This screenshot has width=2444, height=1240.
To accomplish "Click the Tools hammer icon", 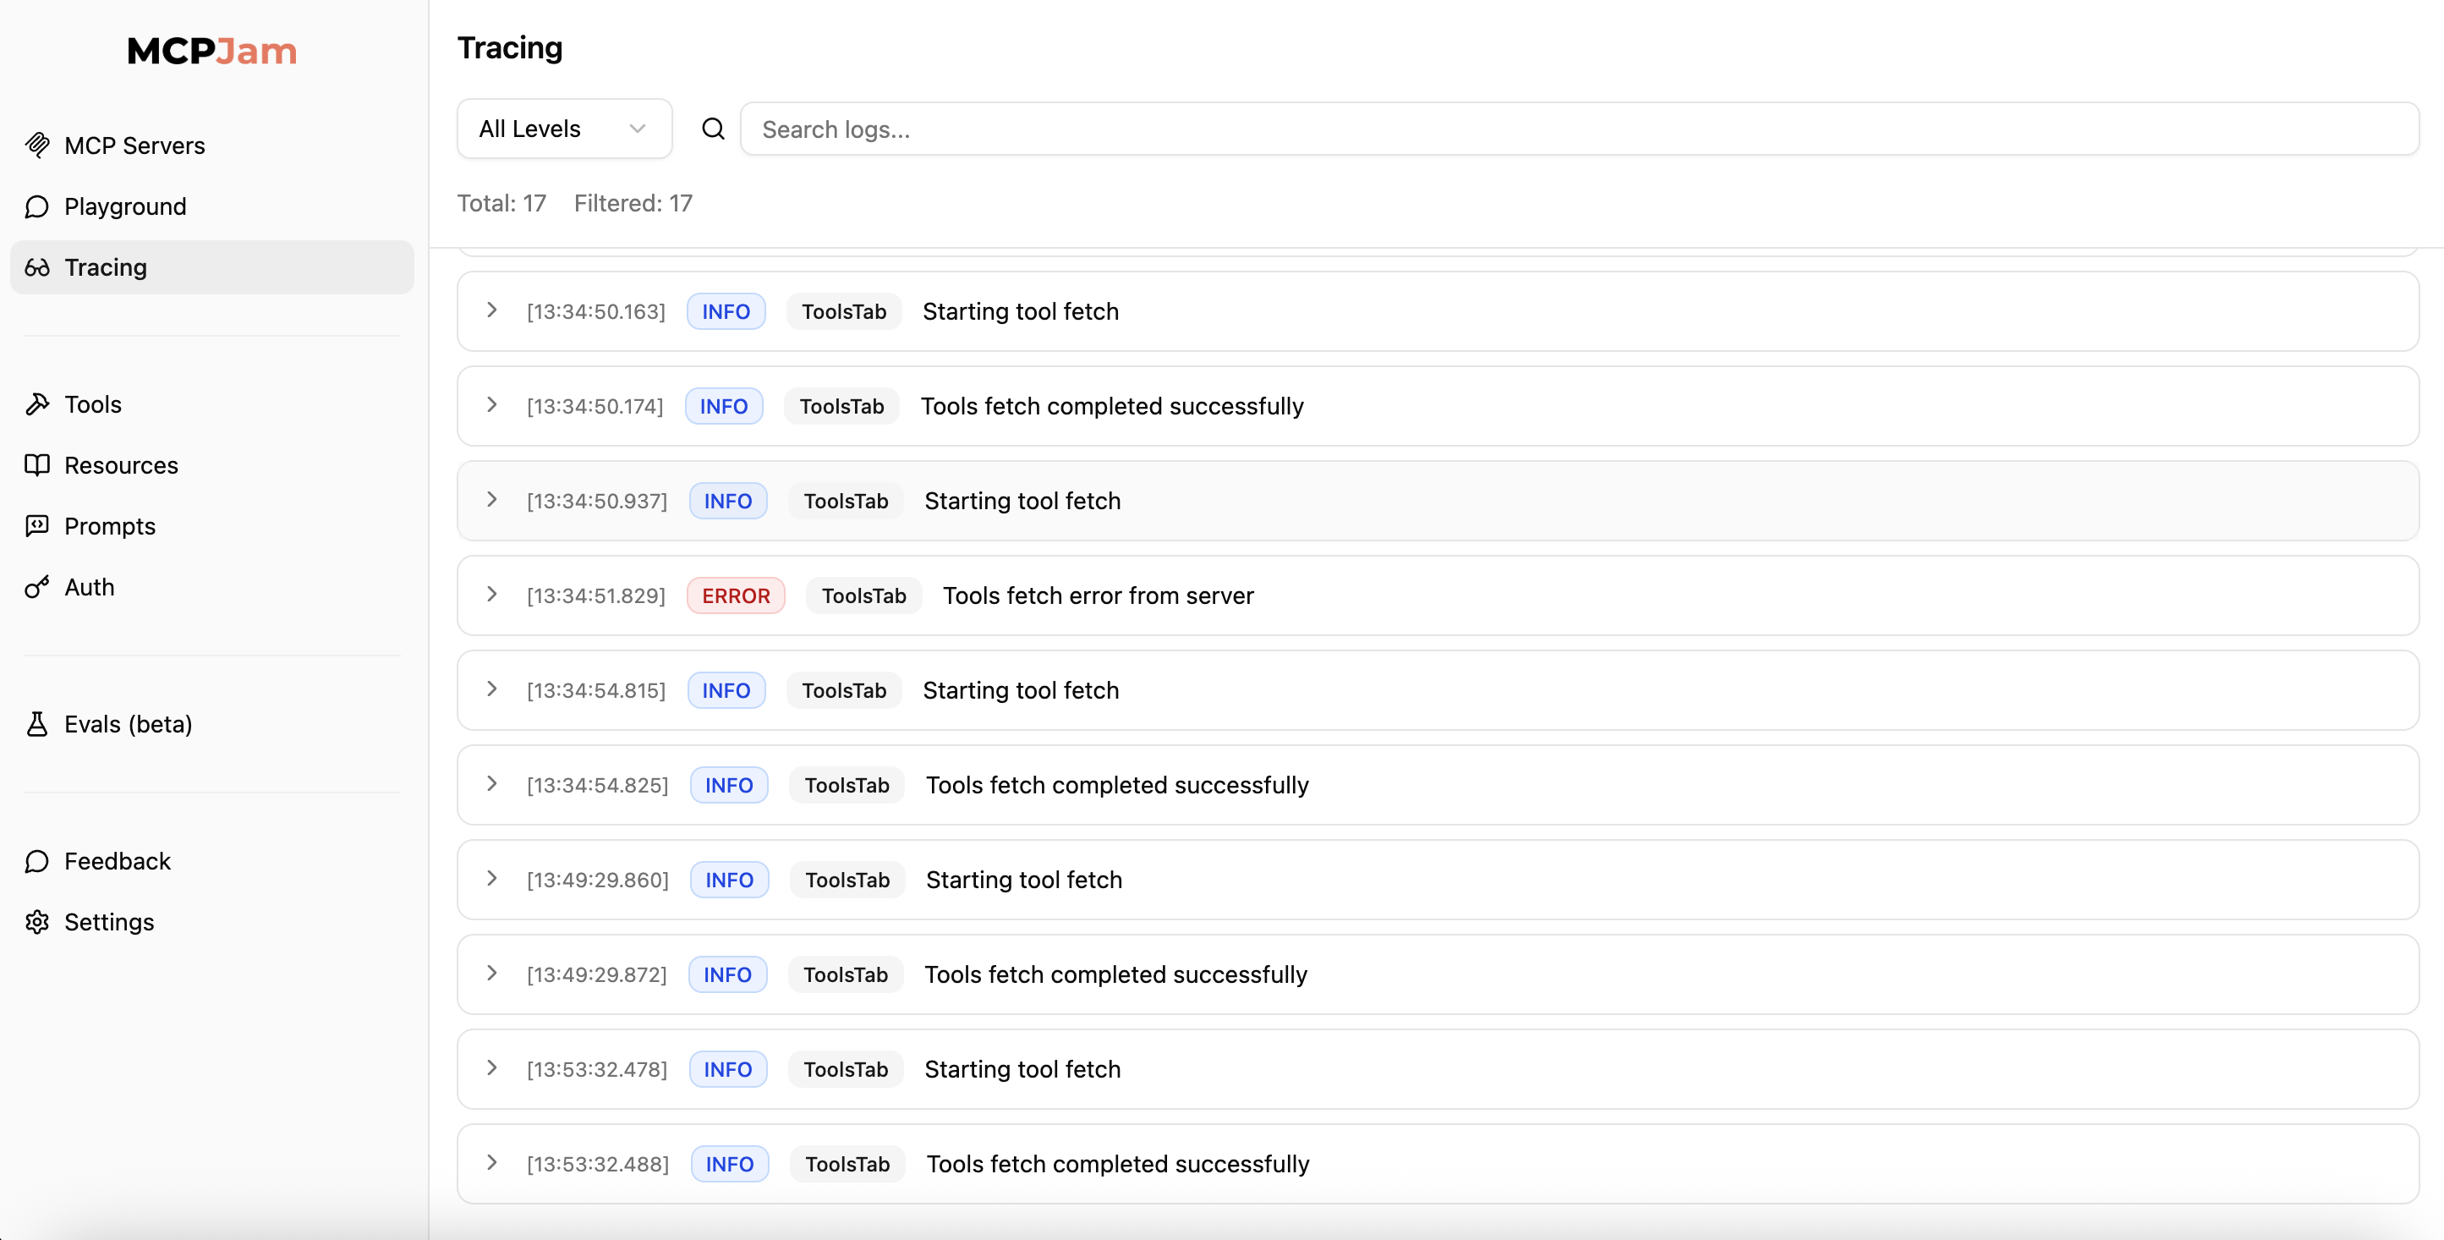I will click(x=37, y=404).
